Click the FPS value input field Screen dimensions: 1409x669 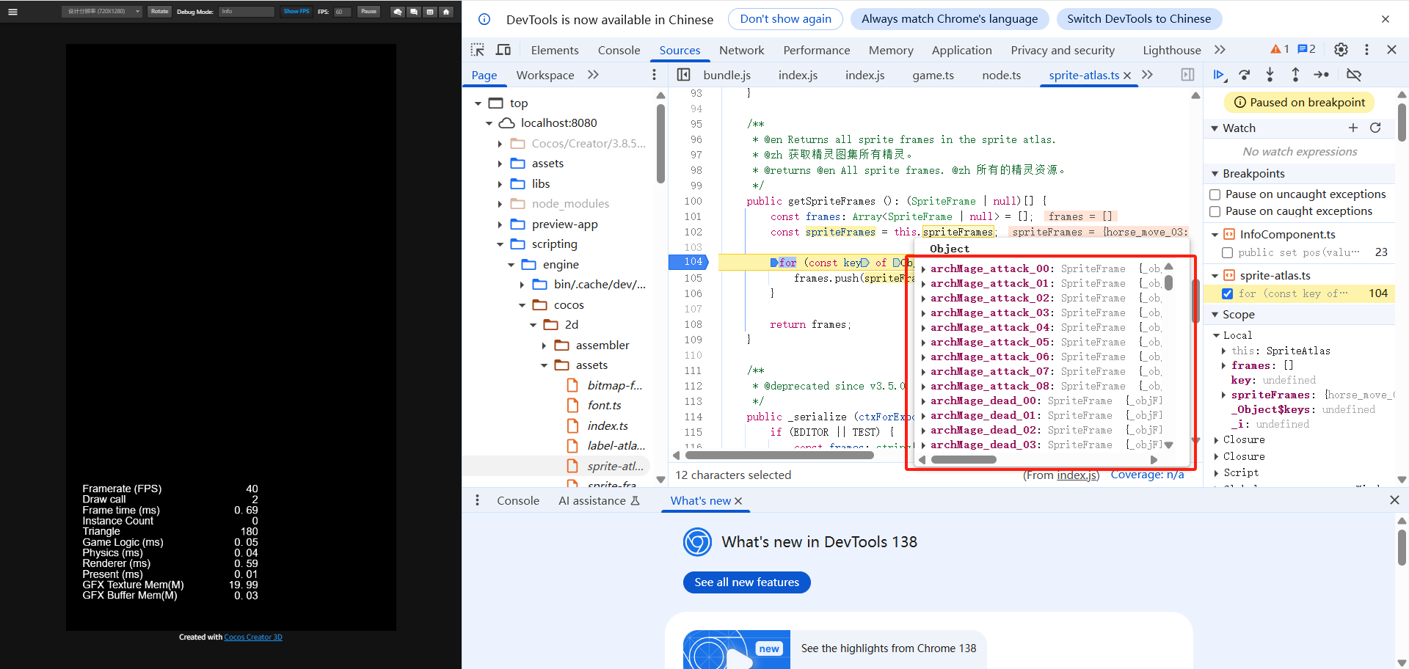click(342, 12)
